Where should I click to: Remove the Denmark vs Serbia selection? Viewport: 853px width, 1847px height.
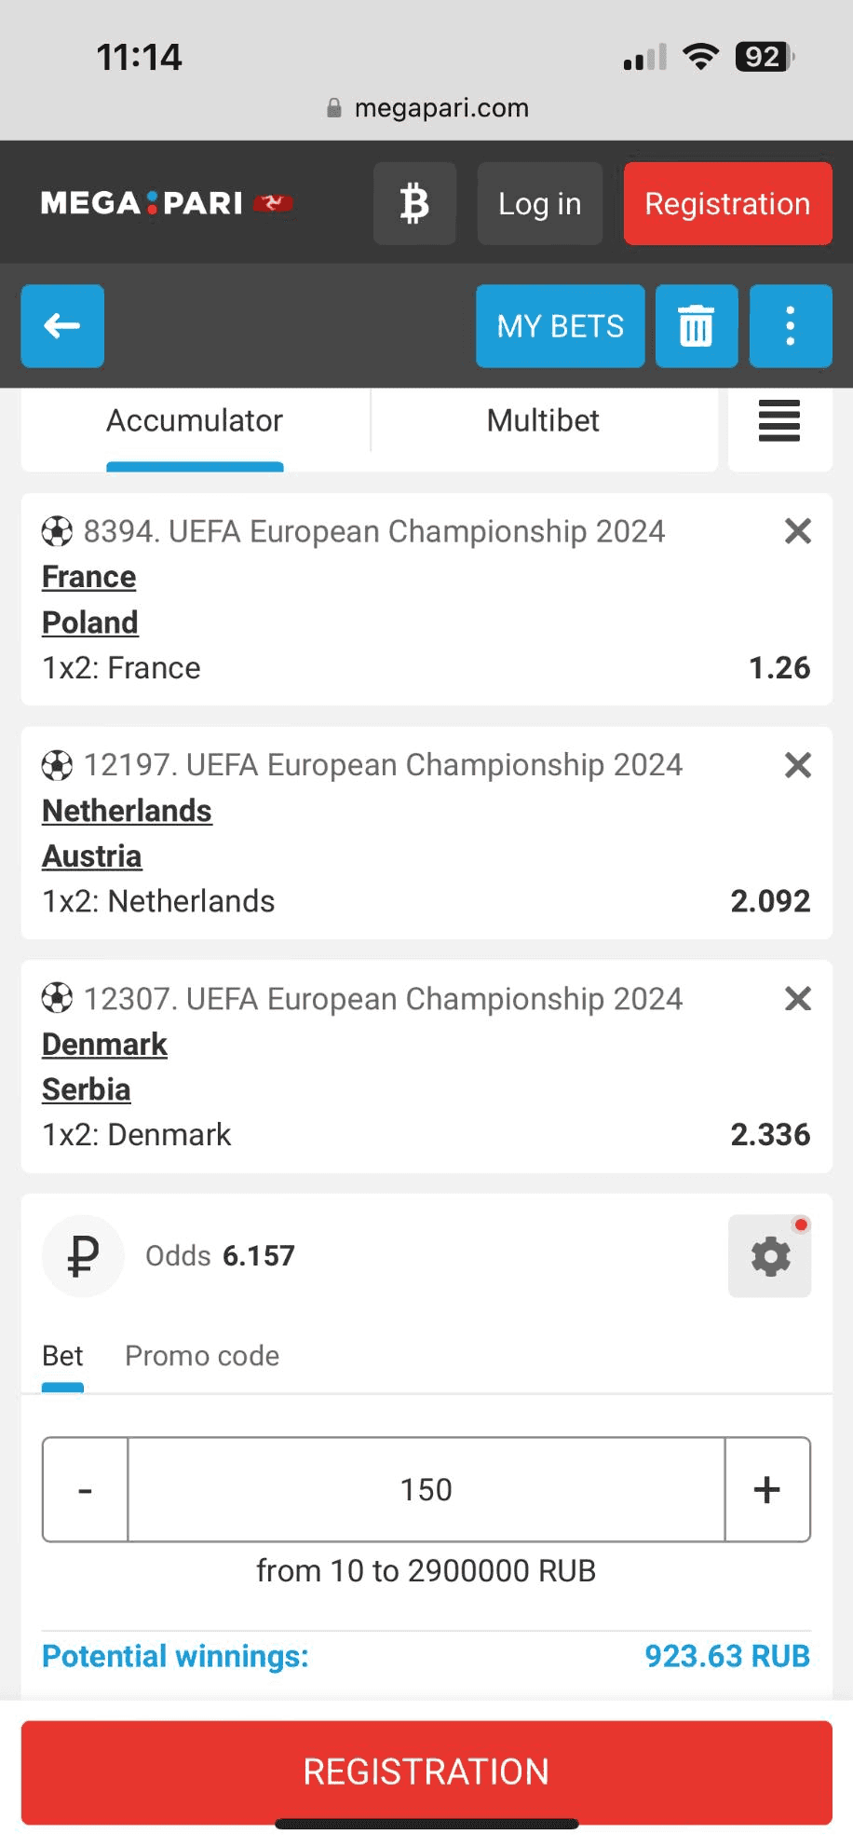pos(798,999)
